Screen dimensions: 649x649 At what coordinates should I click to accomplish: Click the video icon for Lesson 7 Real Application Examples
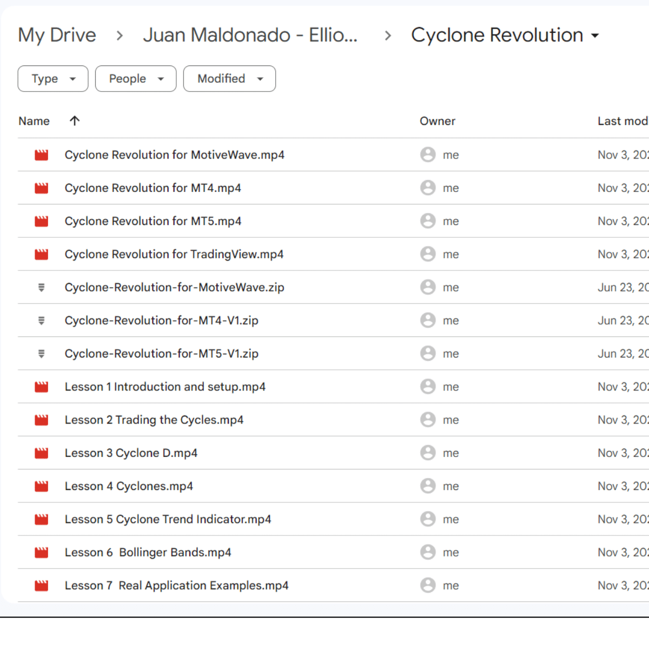coord(42,586)
